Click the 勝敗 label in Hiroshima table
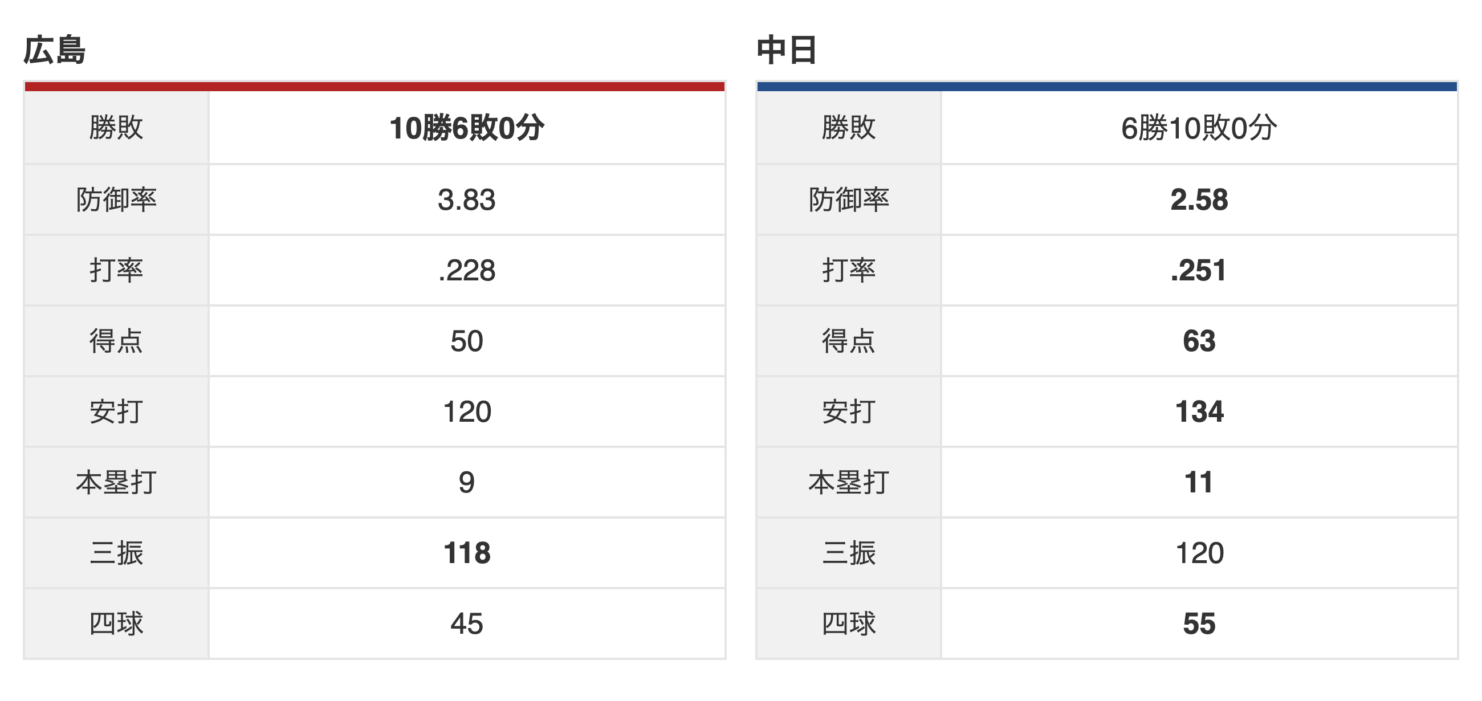 [116, 128]
